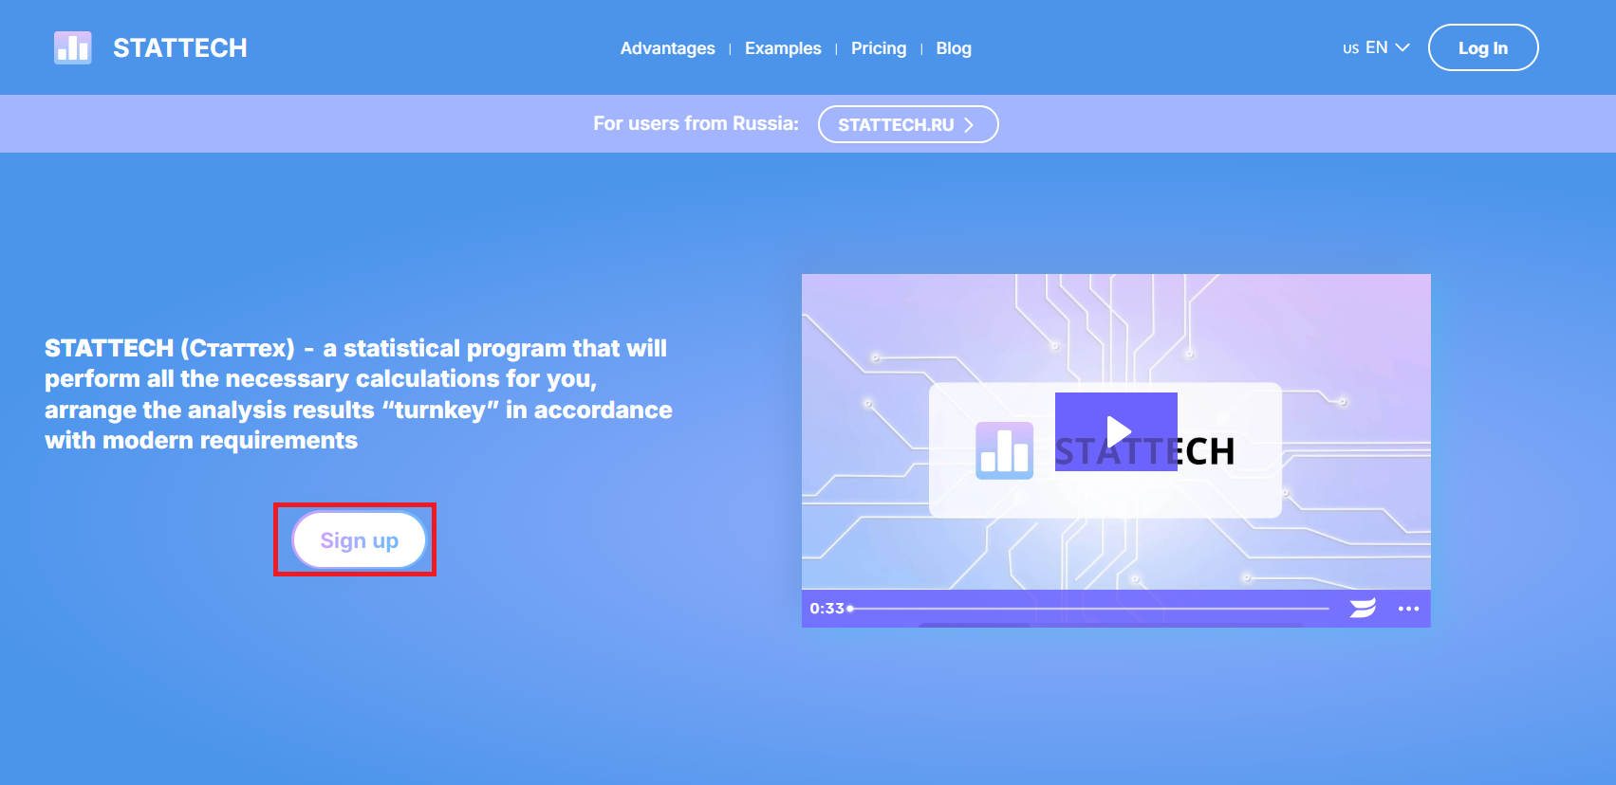Click the STATTECH bar chart logo icon

click(73, 47)
